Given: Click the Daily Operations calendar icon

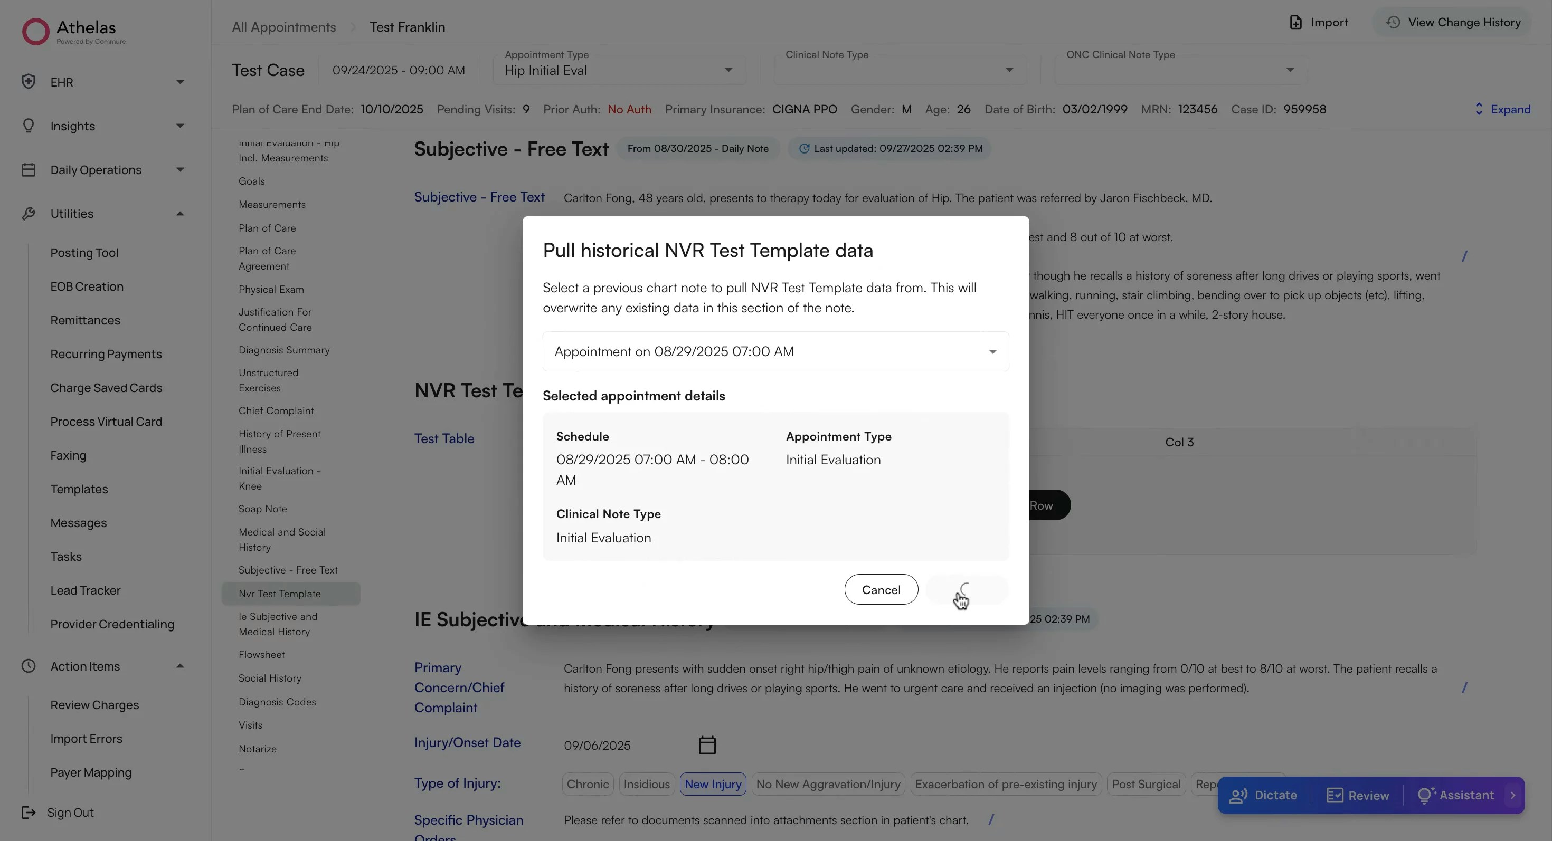Looking at the screenshot, I should point(29,170).
